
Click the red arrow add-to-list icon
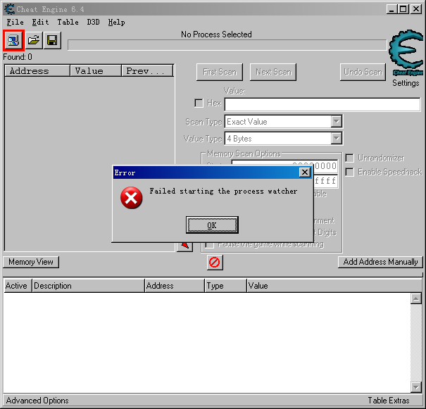pos(184,245)
